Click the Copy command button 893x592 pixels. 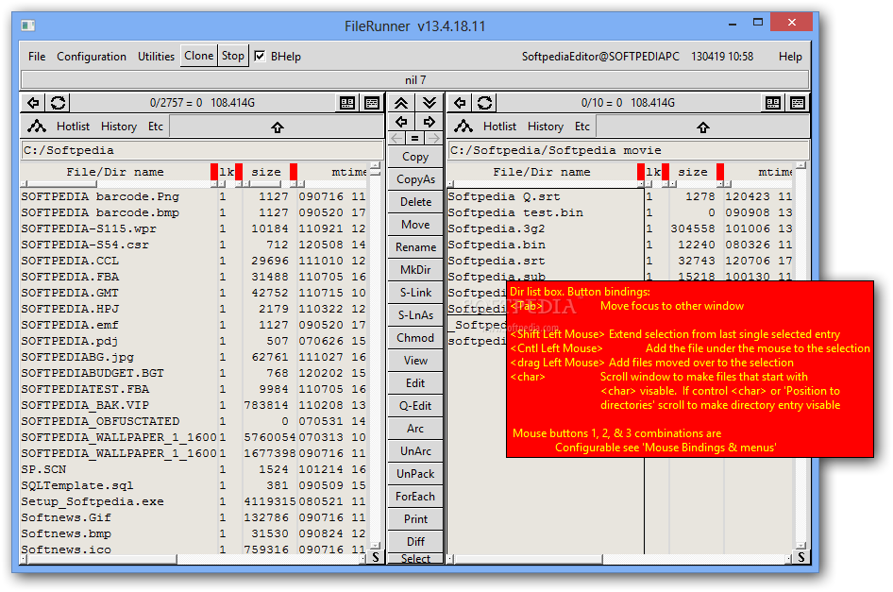click(x=415, y=157)
